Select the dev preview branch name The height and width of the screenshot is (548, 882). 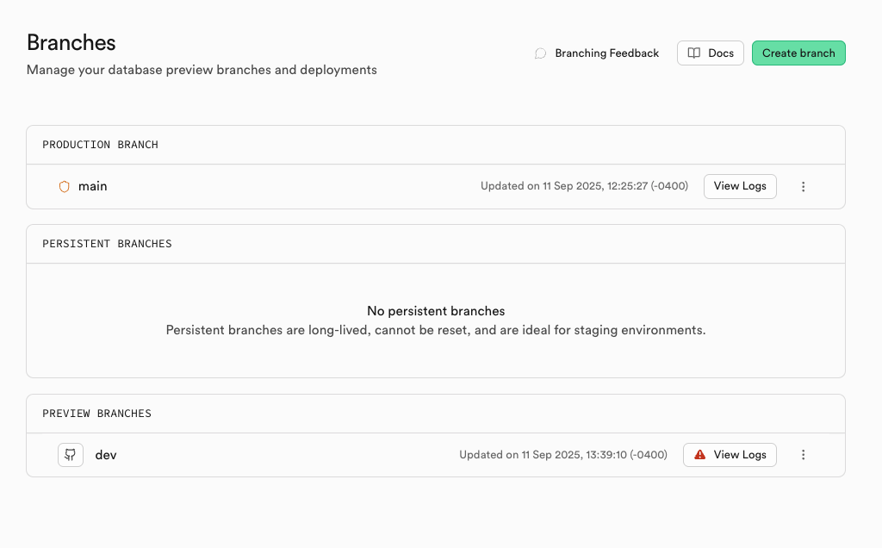(x=106, y=455)
